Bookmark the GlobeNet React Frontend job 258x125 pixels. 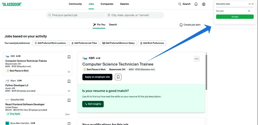[69, 100]
